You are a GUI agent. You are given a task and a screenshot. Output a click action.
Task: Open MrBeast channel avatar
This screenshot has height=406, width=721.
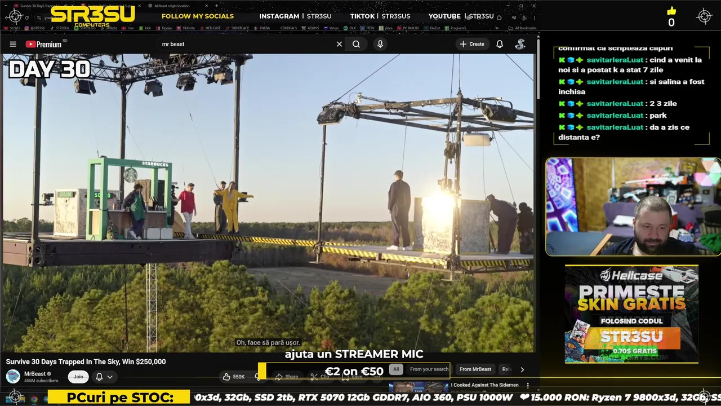click(13, 377)
